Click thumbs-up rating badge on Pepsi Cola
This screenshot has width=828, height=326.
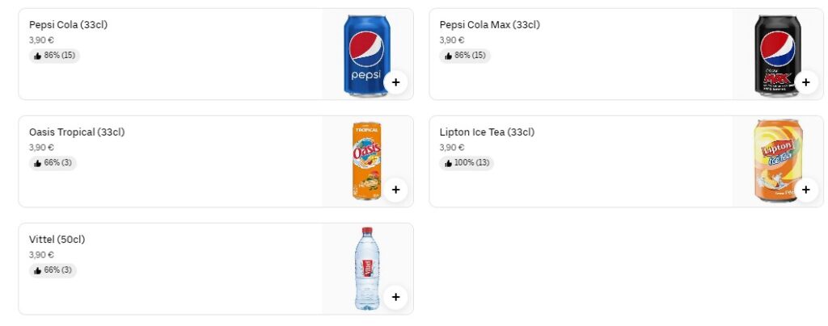point(55,56)
